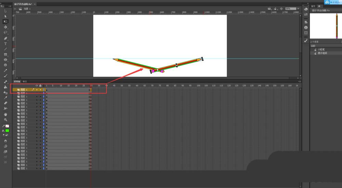Toggle outline color of highlighted layer
This screenshot has height=188, width=342.
click(43, 90)
